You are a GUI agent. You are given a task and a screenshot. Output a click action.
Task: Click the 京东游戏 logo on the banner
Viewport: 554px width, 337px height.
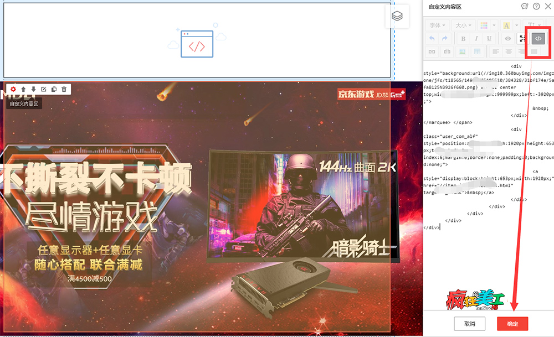click(371, 94)
